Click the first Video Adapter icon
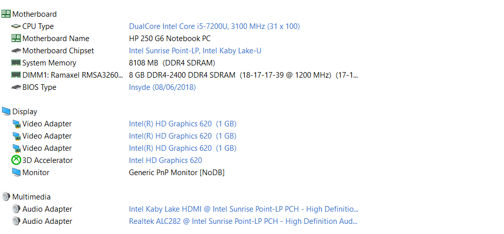The width and height of the screenshot is (504, 234). point(17,124)
